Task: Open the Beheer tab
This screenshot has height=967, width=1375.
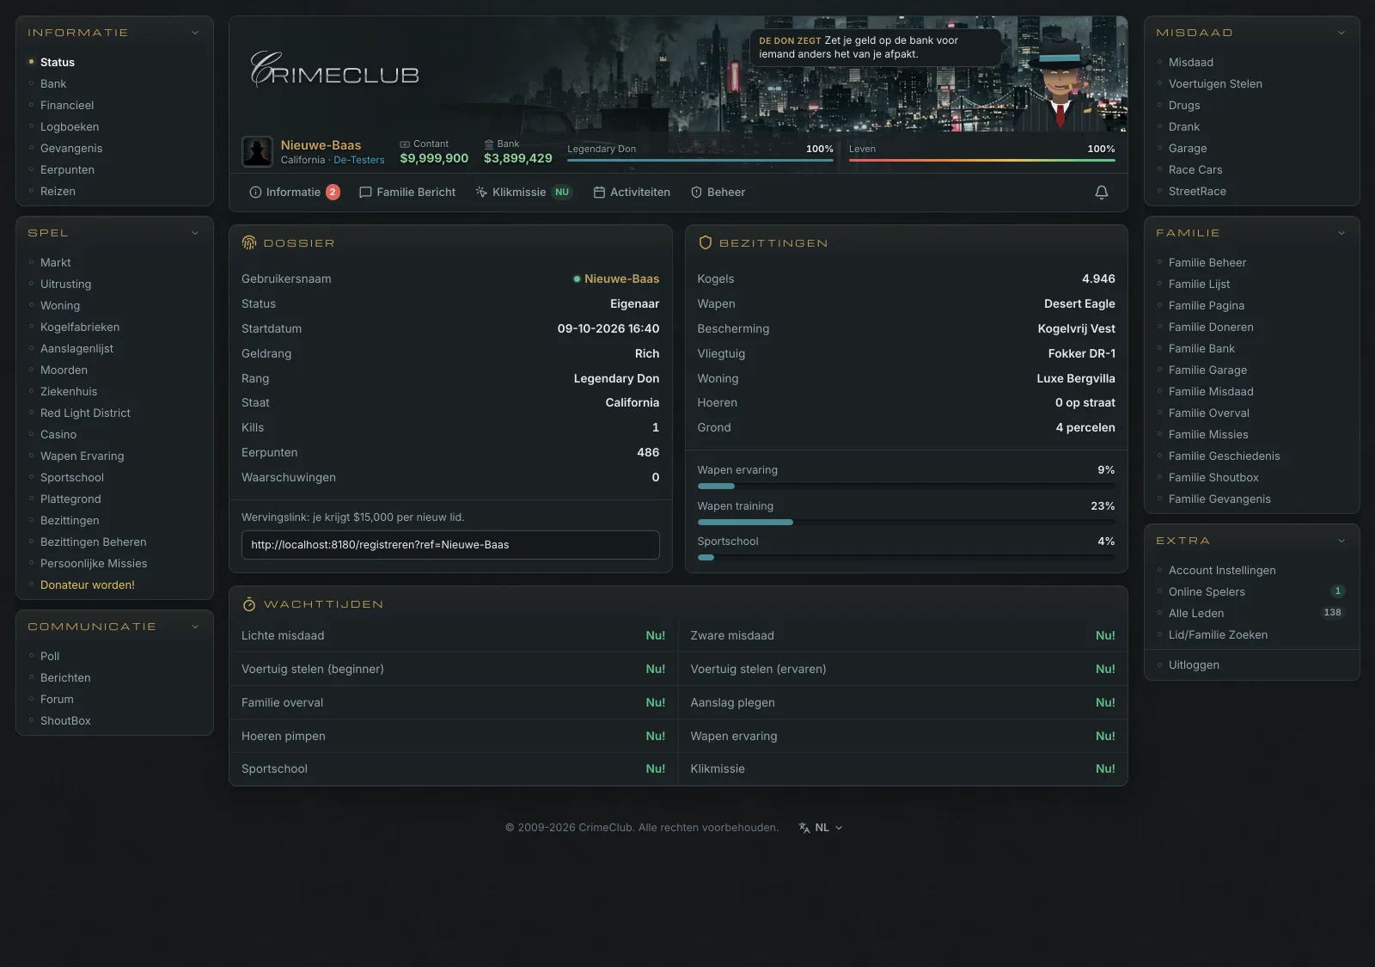Action: pyautogui.click(x=718, y=193)
